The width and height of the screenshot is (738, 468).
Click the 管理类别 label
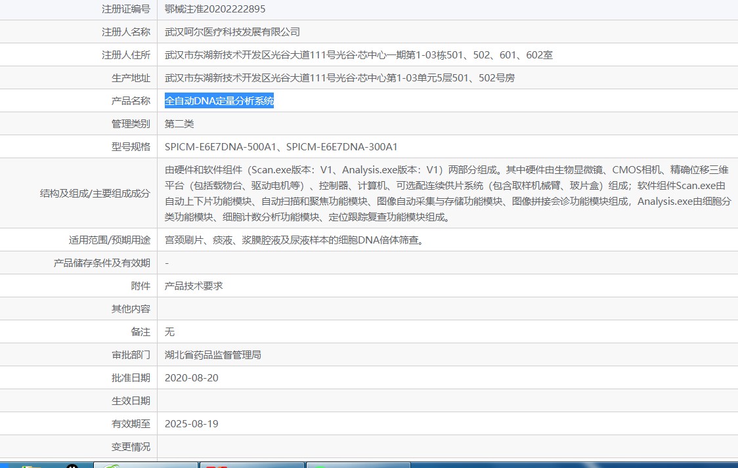131,124
